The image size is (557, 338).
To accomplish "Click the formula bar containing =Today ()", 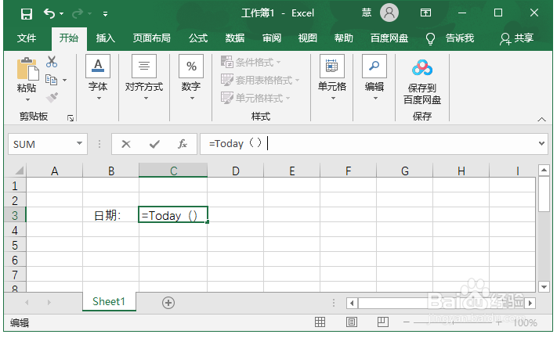I will tap(367, 144).
